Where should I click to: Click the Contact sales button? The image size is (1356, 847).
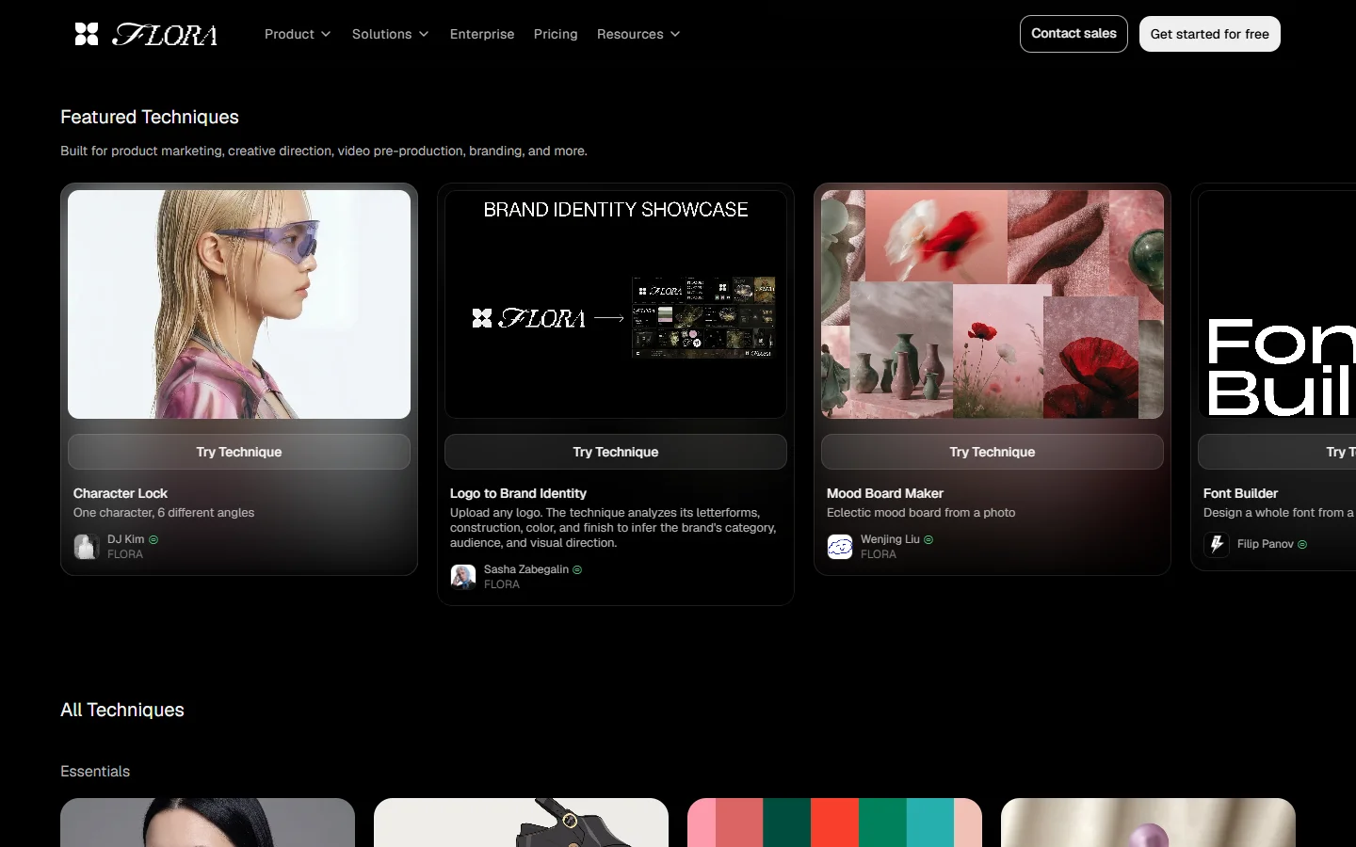(1073, 34)
